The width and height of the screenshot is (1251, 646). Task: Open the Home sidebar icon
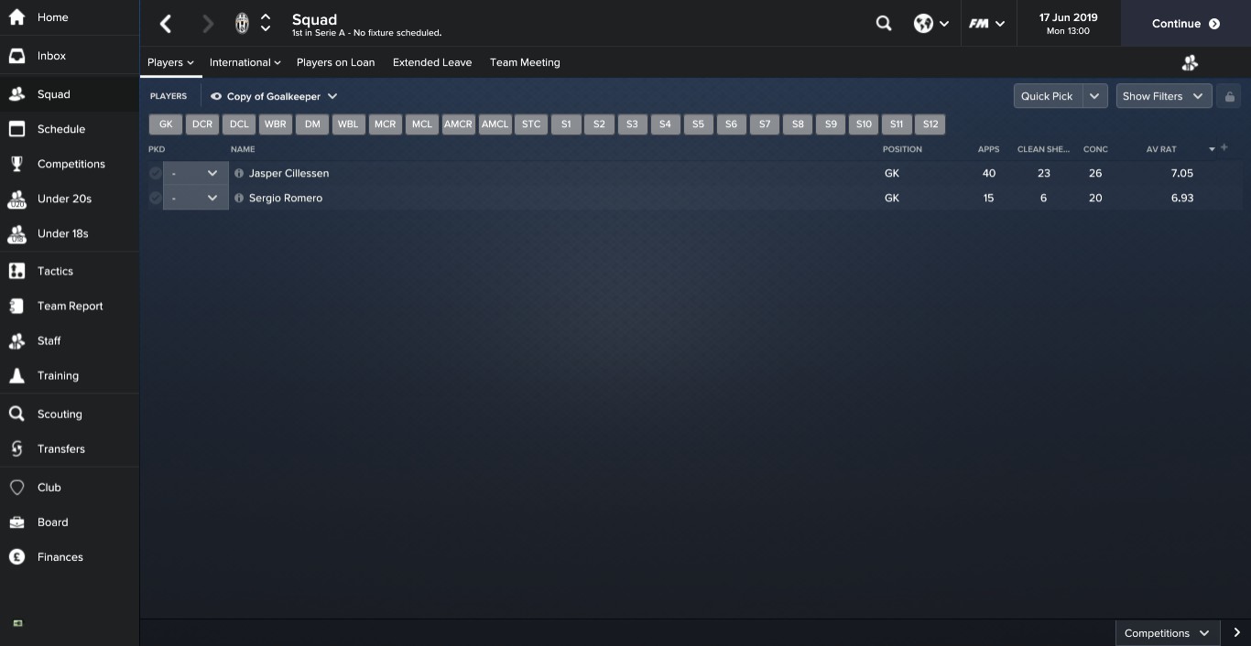pos(16,17)
